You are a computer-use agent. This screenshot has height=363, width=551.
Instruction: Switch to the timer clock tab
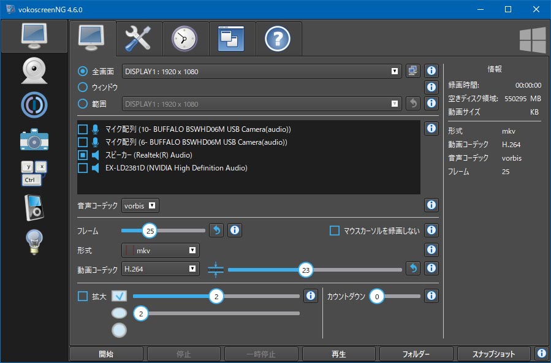click(x=185, y=39)
